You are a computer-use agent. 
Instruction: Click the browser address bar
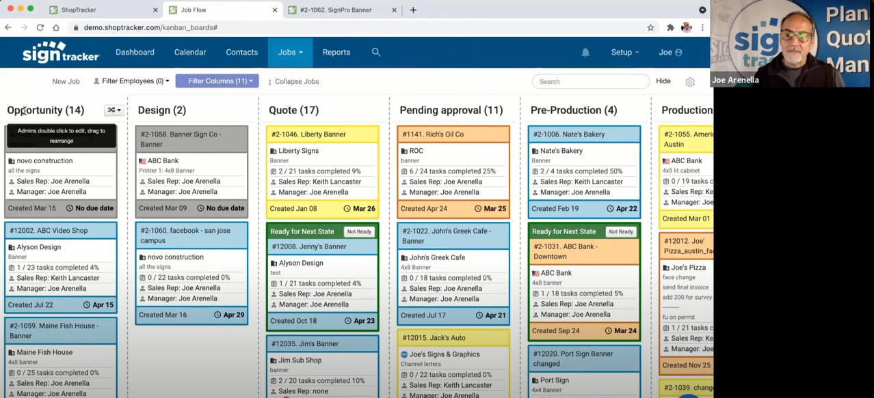point(356,27)
